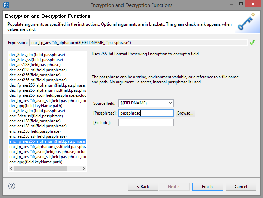Close the Encryption dialog window
The height and width of the screenshot is (198, 263).
[253, 4]
